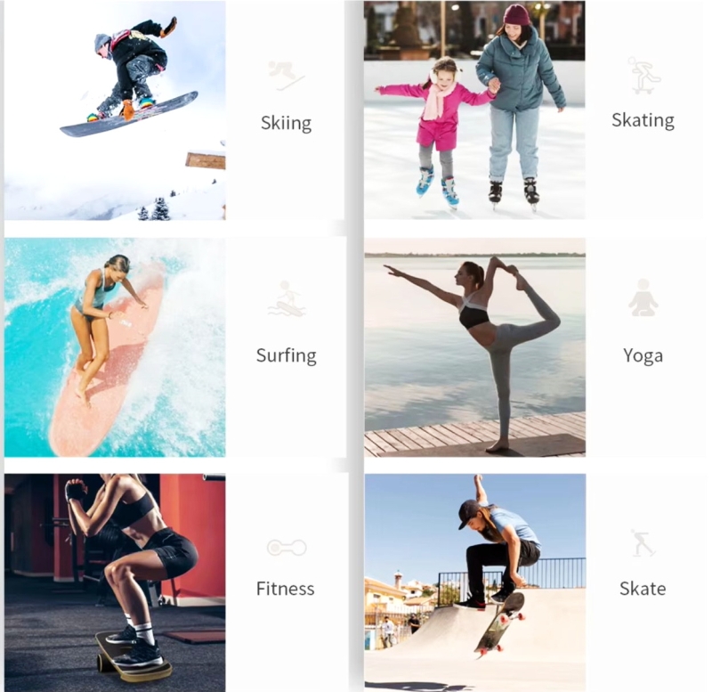Viewport: 712px width, 692px height.
Task: Select the Skate label
Action: click(x=643, y=589)
